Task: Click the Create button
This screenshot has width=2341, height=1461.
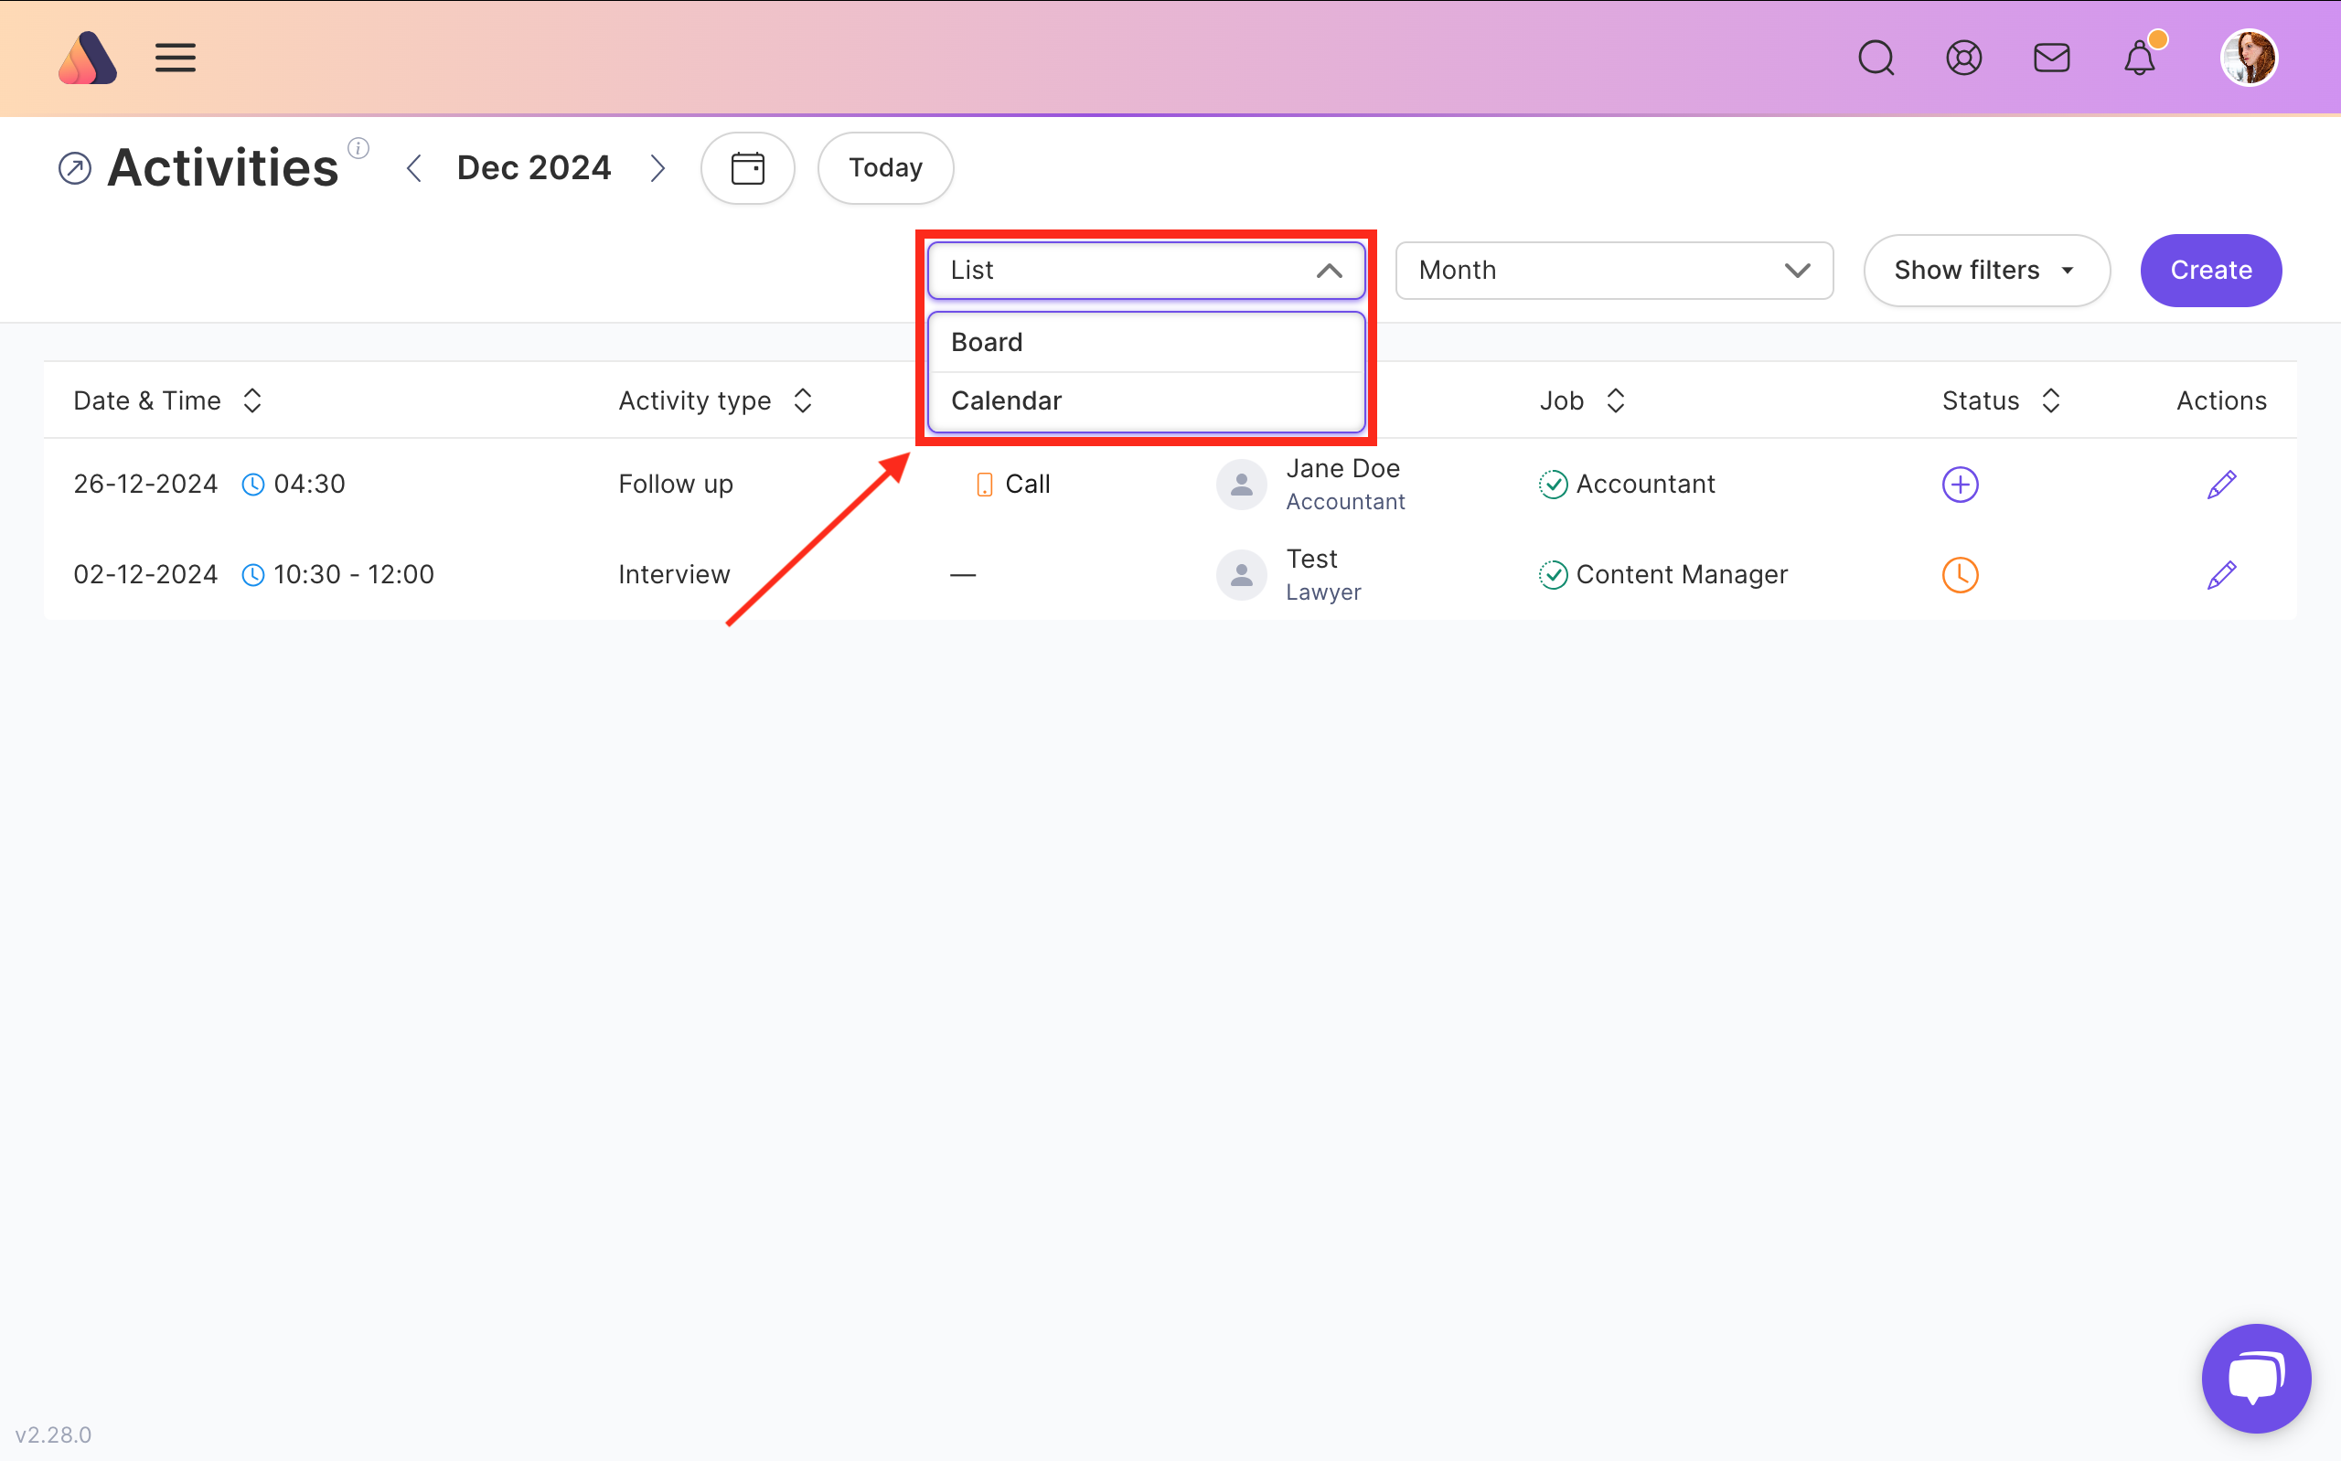Action: 2210,271
